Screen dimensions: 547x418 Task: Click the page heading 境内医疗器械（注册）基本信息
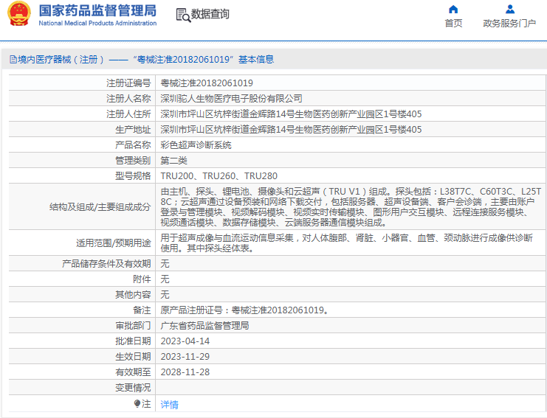click(x=145, y=60)
